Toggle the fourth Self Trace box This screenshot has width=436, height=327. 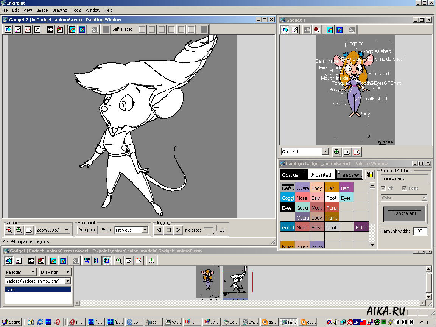[x=171, y=30]
